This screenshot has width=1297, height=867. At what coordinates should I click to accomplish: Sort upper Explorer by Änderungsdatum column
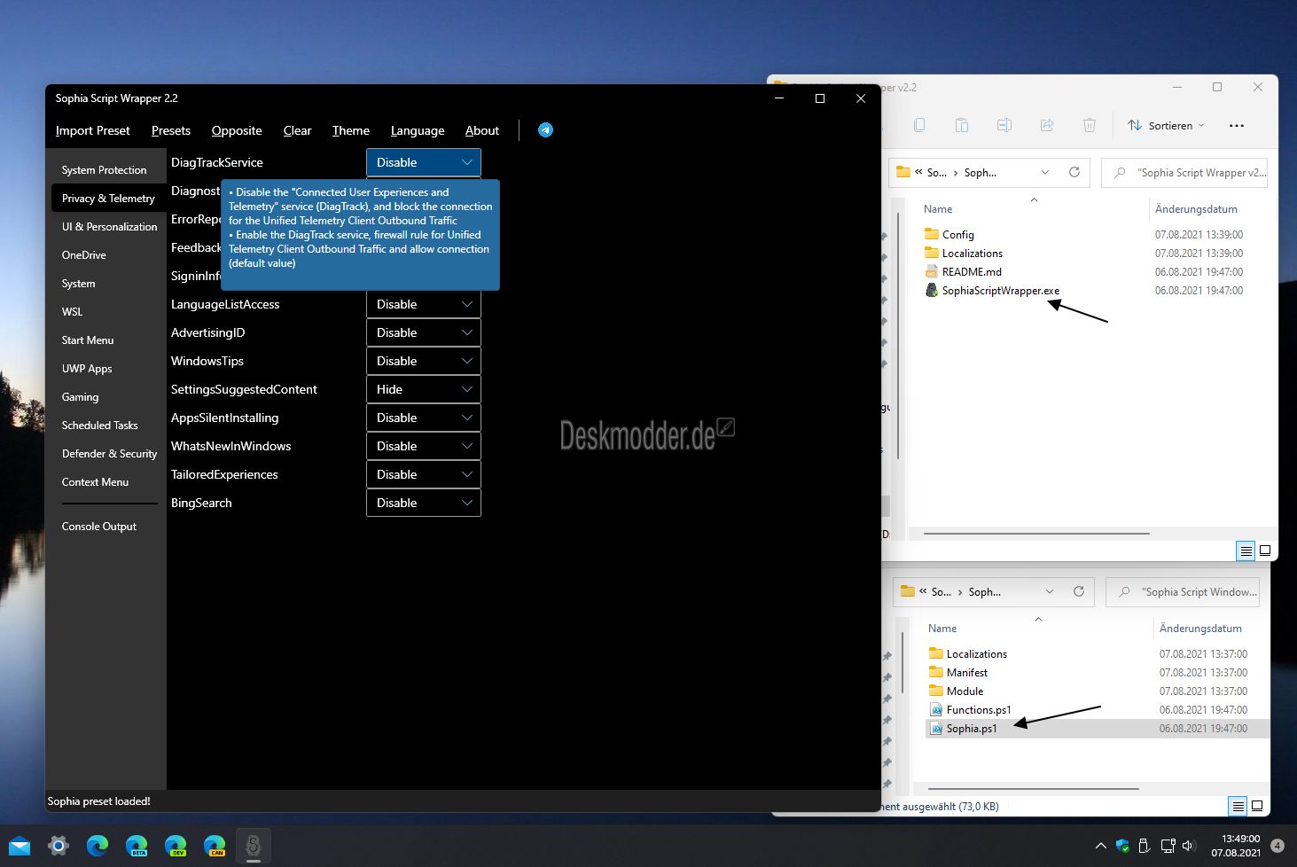pyautogui.click(x=1196, y=209)
